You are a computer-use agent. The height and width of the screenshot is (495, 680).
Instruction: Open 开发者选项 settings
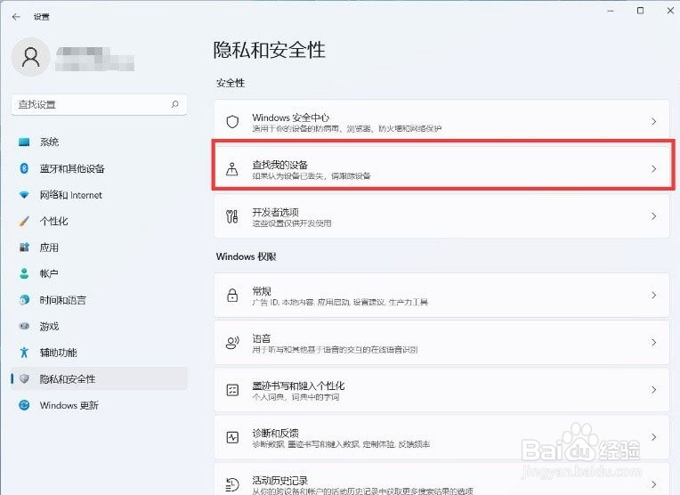point(442,216)
